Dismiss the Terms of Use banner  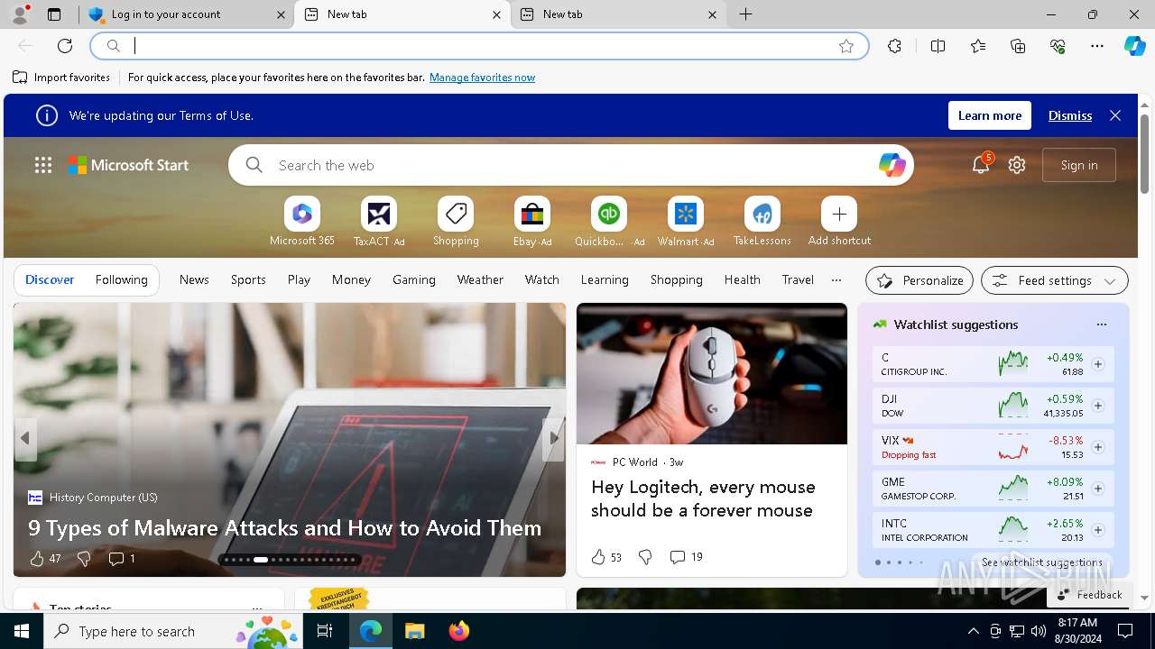pyautogui.click(x=1070, y=115)
